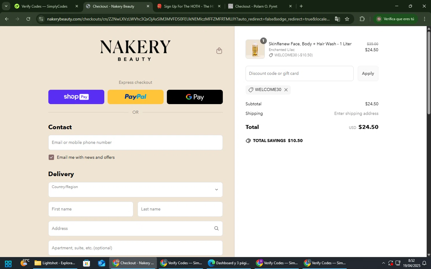The image size is (431, 269).
Task: Pay with Google Pay express button
Action: (x=195, y=97)
